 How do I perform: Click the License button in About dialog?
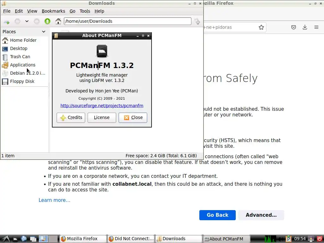tap(102, 118)
